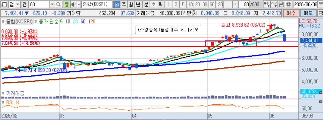Click the interval 60 button in the toolbar

[x=212, y=4]
